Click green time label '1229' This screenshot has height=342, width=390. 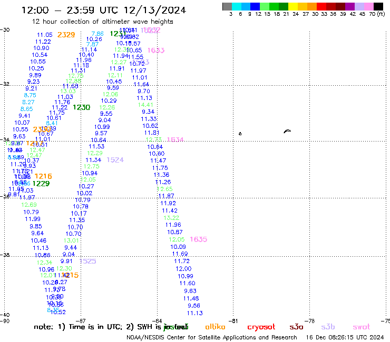41,184
